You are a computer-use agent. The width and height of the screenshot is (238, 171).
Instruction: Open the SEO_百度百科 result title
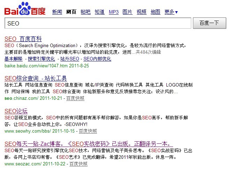[23, 39]
